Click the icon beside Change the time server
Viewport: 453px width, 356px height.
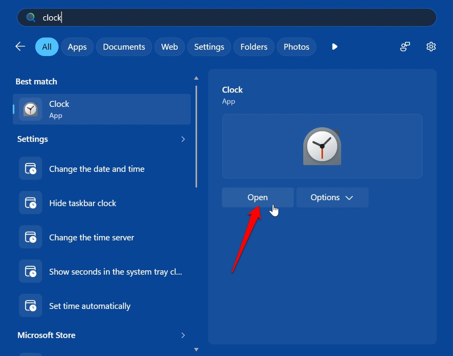(31, 237)
